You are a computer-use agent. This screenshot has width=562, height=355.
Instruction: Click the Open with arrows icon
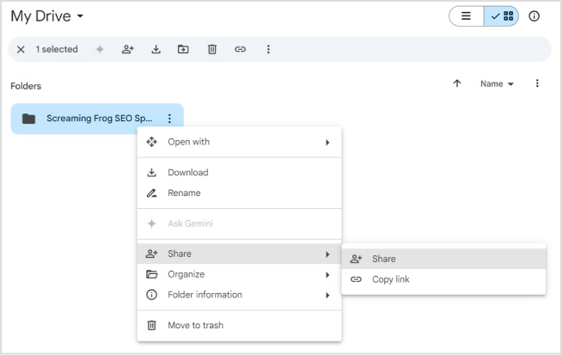[151, 142]
